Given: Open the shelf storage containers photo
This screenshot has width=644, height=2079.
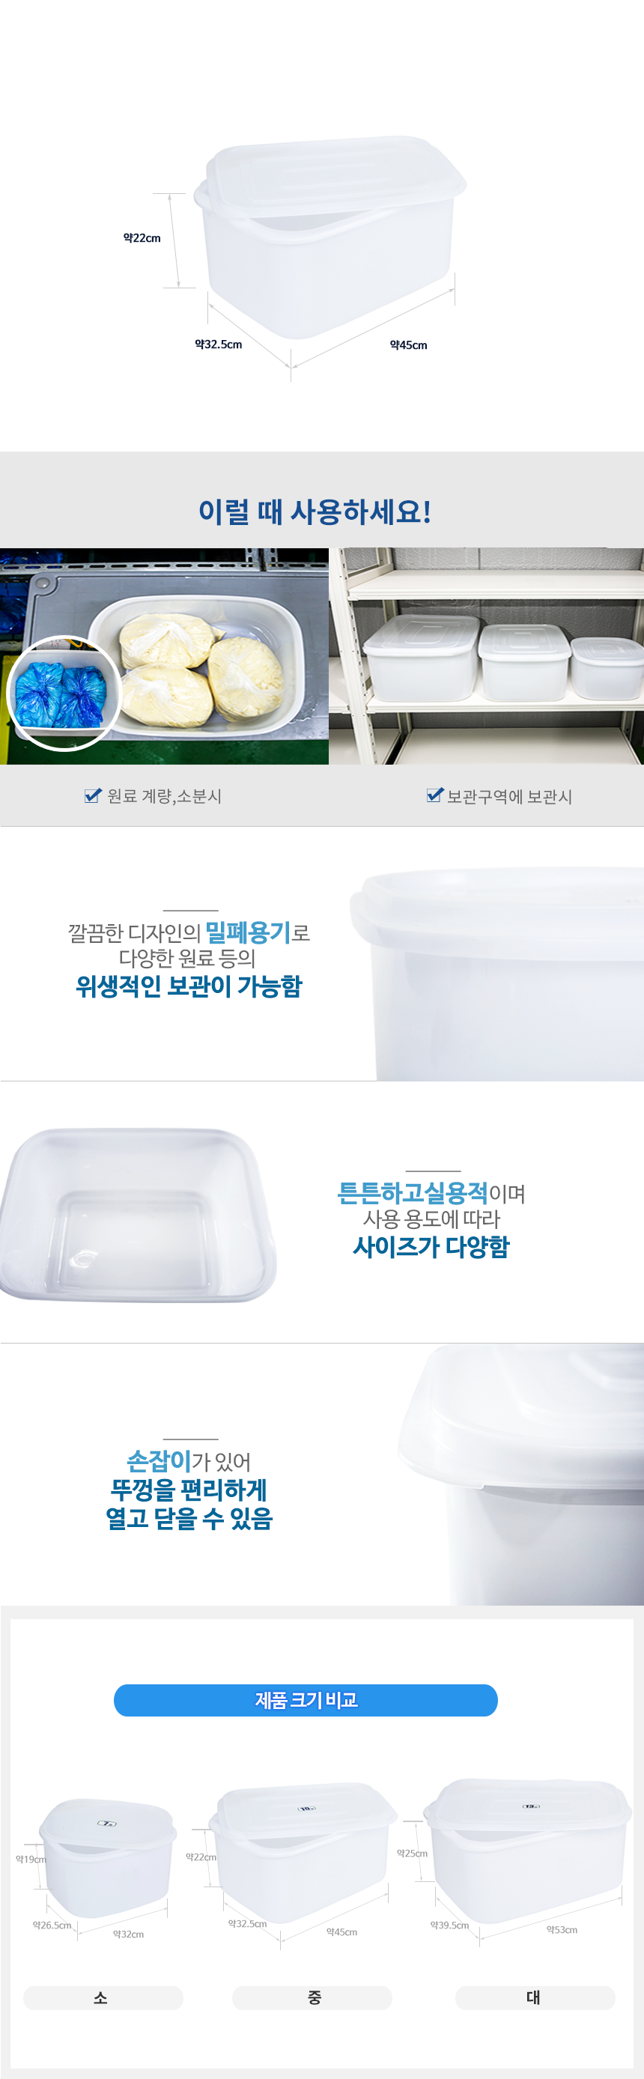Looking at the screenshot, I should [x=487, y=656].
